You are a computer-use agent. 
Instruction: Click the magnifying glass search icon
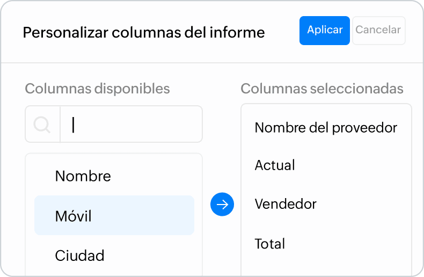(x=42, y=125)
